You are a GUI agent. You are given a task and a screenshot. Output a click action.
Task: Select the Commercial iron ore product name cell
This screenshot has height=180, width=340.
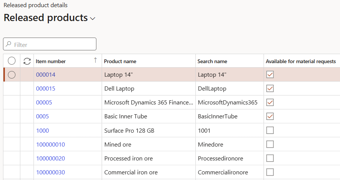click(x=131, y=172)
